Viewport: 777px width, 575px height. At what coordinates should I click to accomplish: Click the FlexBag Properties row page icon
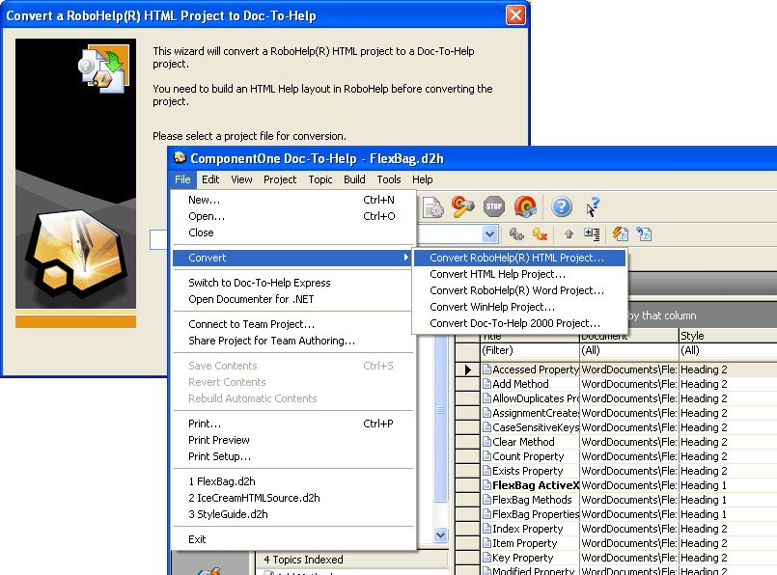point(486,514)
